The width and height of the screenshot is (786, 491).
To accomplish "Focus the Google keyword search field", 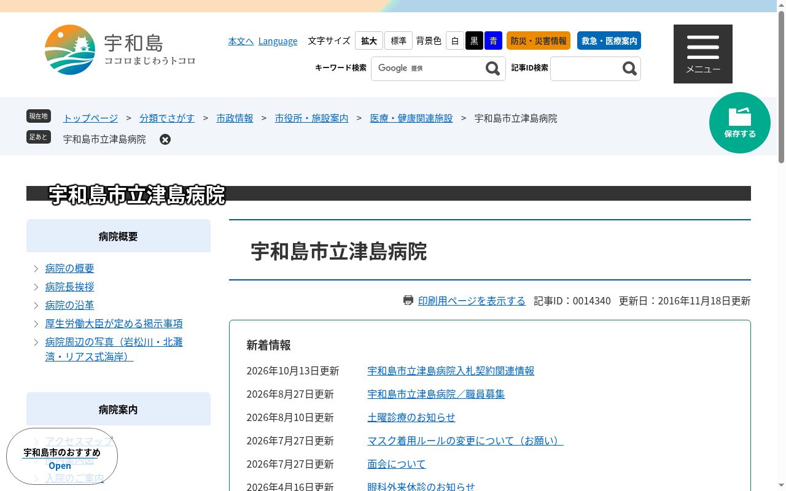I will coord(427,69).
